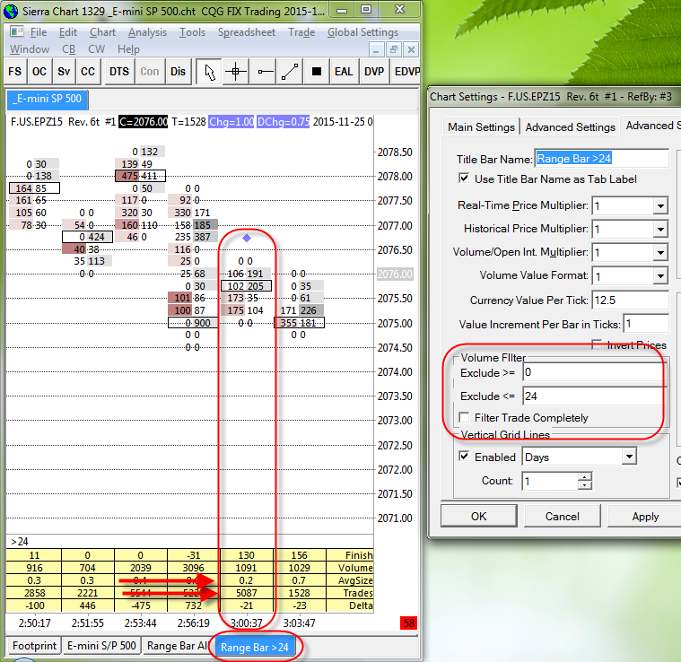Enable Filter Trade Completely checkbox
This screenshot has width=681, height=662.
coord(464,418)
